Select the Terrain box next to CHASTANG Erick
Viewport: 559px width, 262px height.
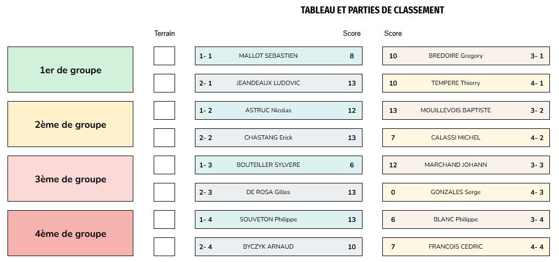pyautogui.click(x=164, y=137)
